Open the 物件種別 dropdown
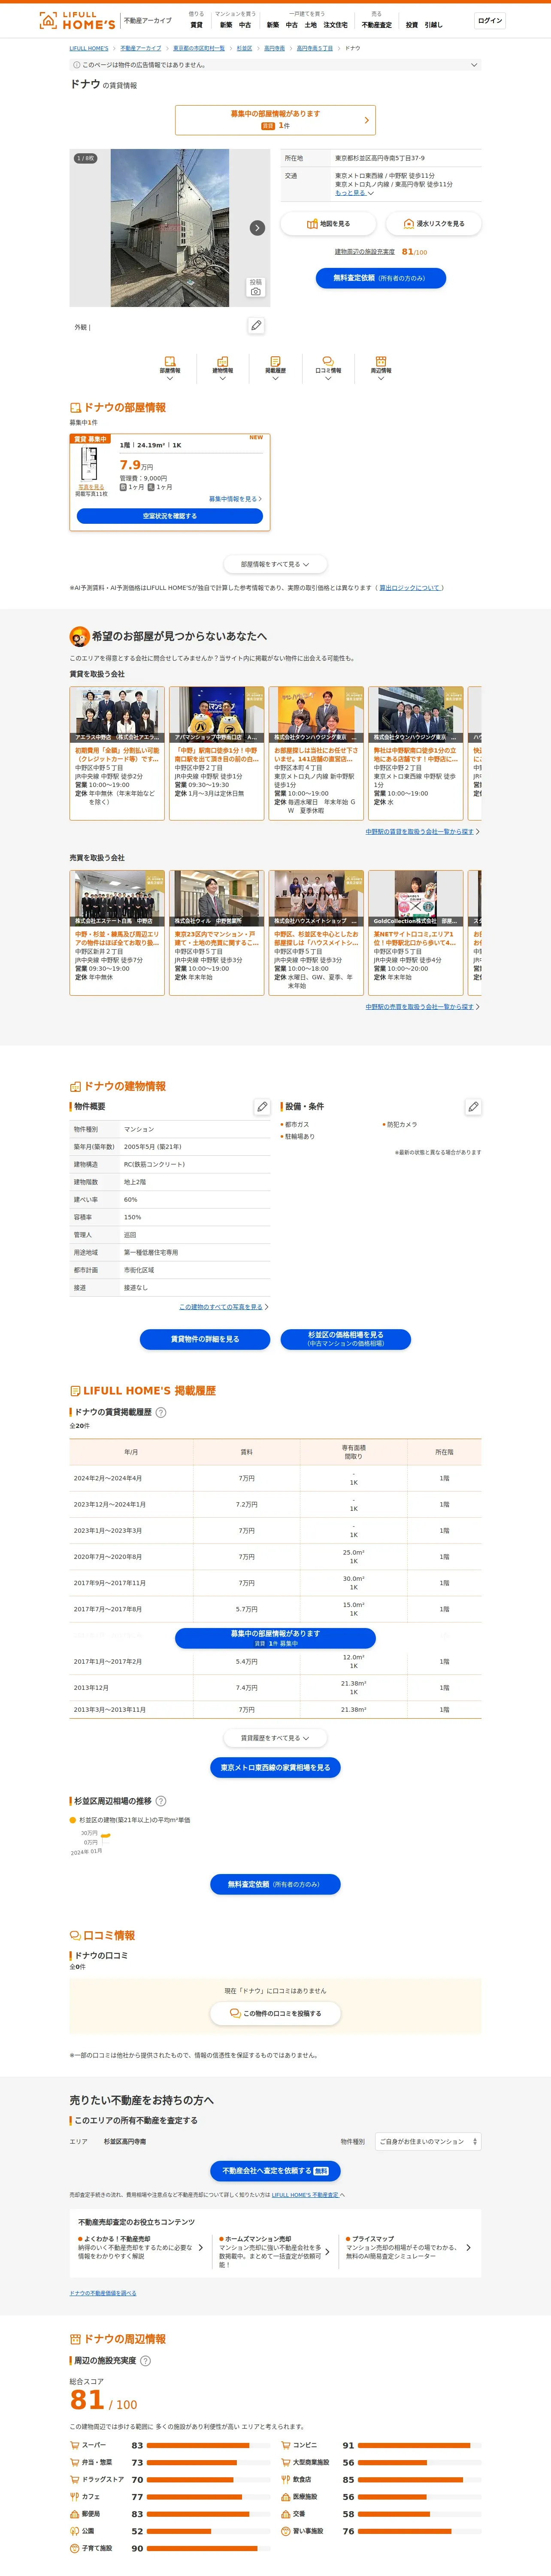 (428, 2141)
